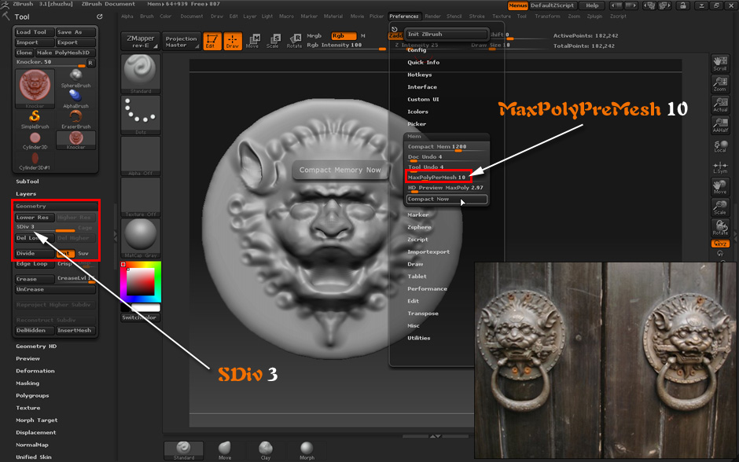739x462 pixels.
Task: Open the Standard brush picker
Action: (141, 74)
